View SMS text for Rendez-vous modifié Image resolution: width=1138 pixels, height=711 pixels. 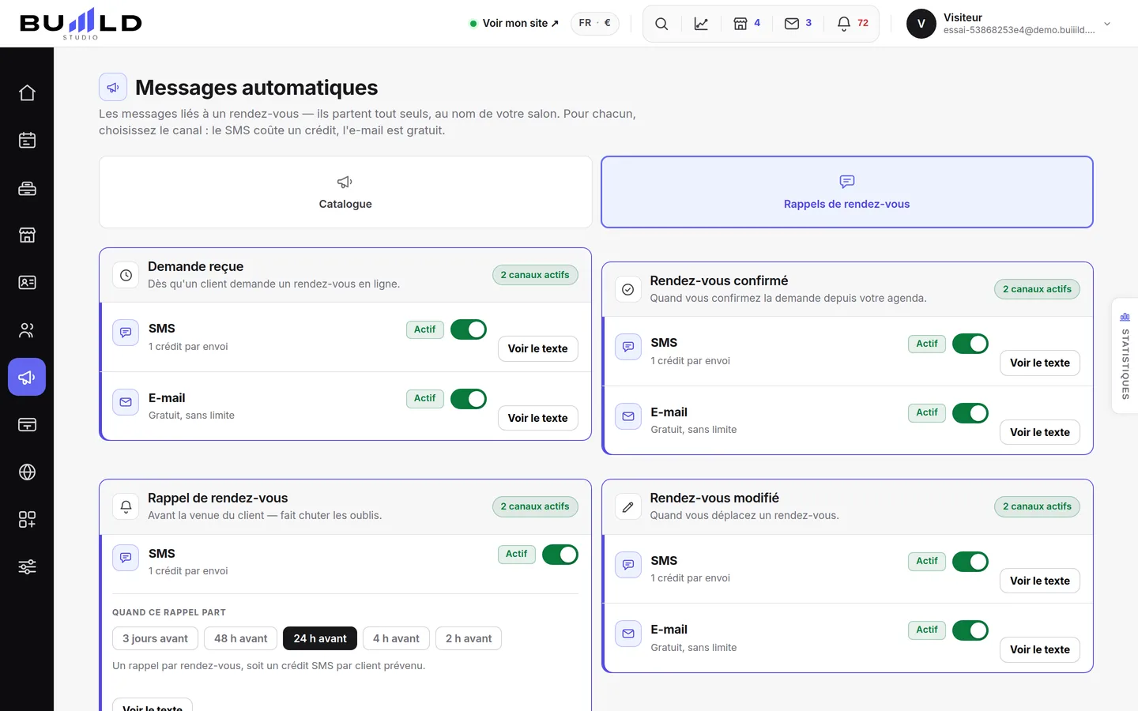point(1040,581)
